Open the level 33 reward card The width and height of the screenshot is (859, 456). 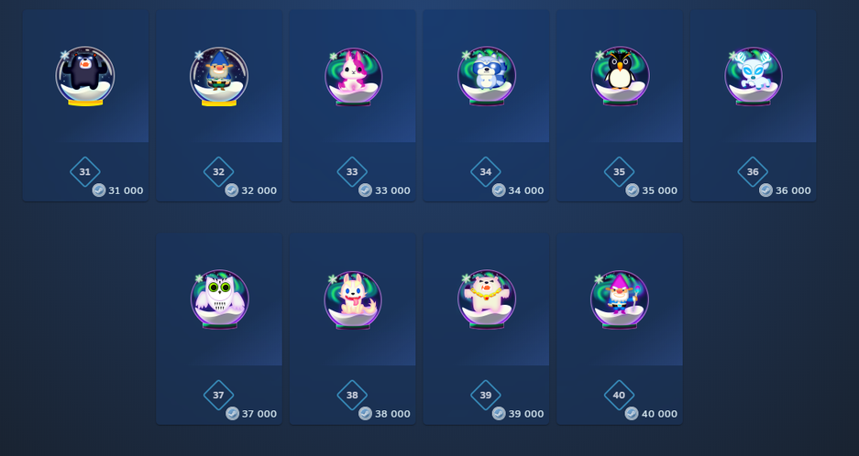click(352, 105)
